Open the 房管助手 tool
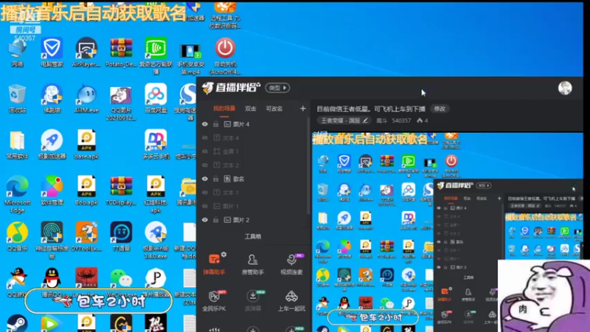Image resolution: width=590 pixels, height=332 pixels. (252, 264)
